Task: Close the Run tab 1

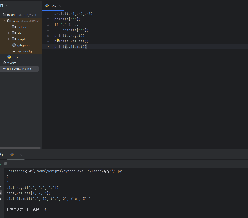Action: click(21, 155)
